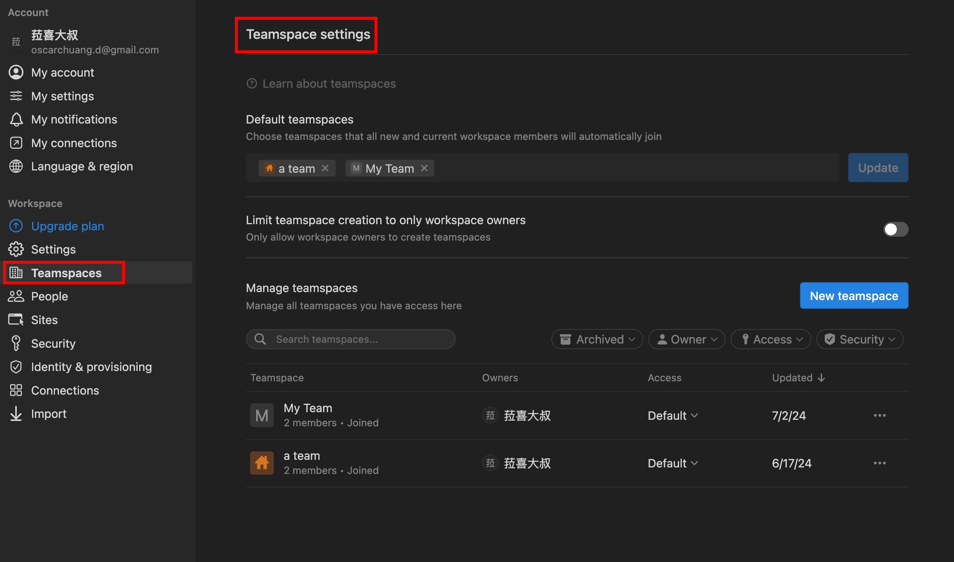Viewport: 954px width, 562px height.
Task: Expand the Archived filter dropdown
Action: [x=597, y=339]
